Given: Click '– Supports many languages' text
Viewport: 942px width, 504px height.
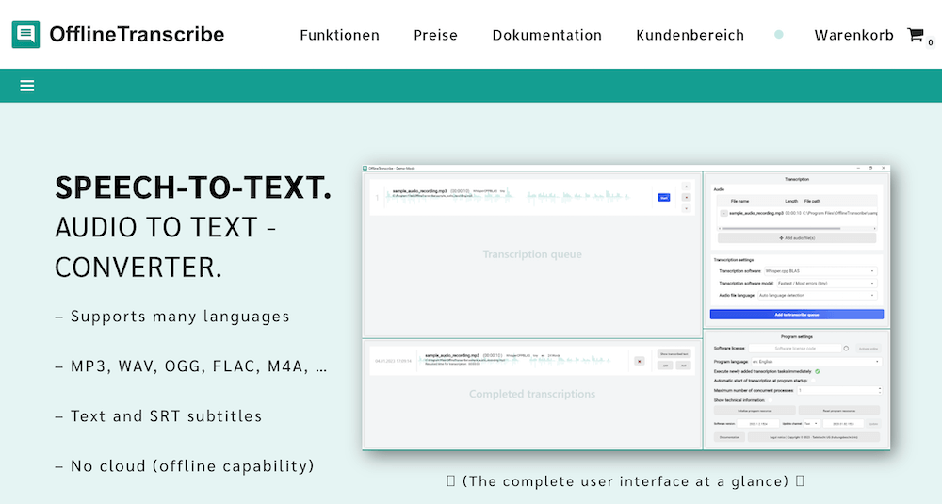Looking at the screenshot, I should 172,316.
